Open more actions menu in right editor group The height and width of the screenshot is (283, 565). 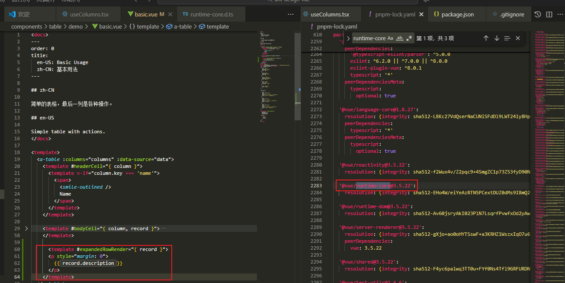click(x=560, y=14)
